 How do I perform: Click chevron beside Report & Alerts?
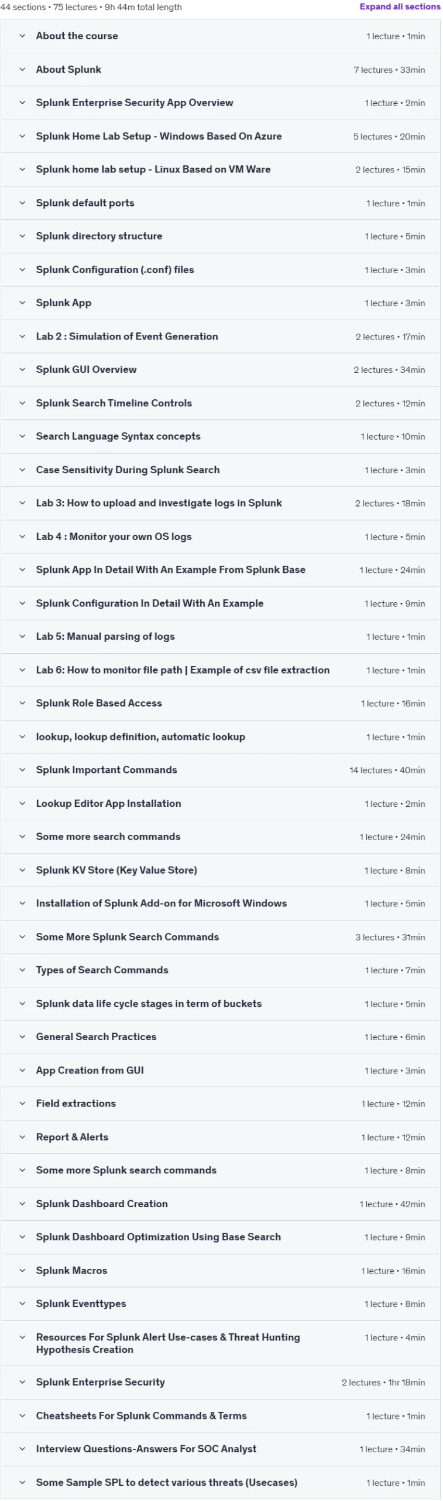click(x=22, y=1137)
